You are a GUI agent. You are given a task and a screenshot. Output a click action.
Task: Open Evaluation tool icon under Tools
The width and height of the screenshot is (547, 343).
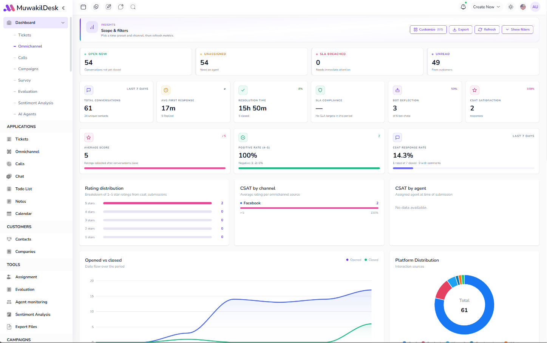pyautogui.click(x=9, y=289)
